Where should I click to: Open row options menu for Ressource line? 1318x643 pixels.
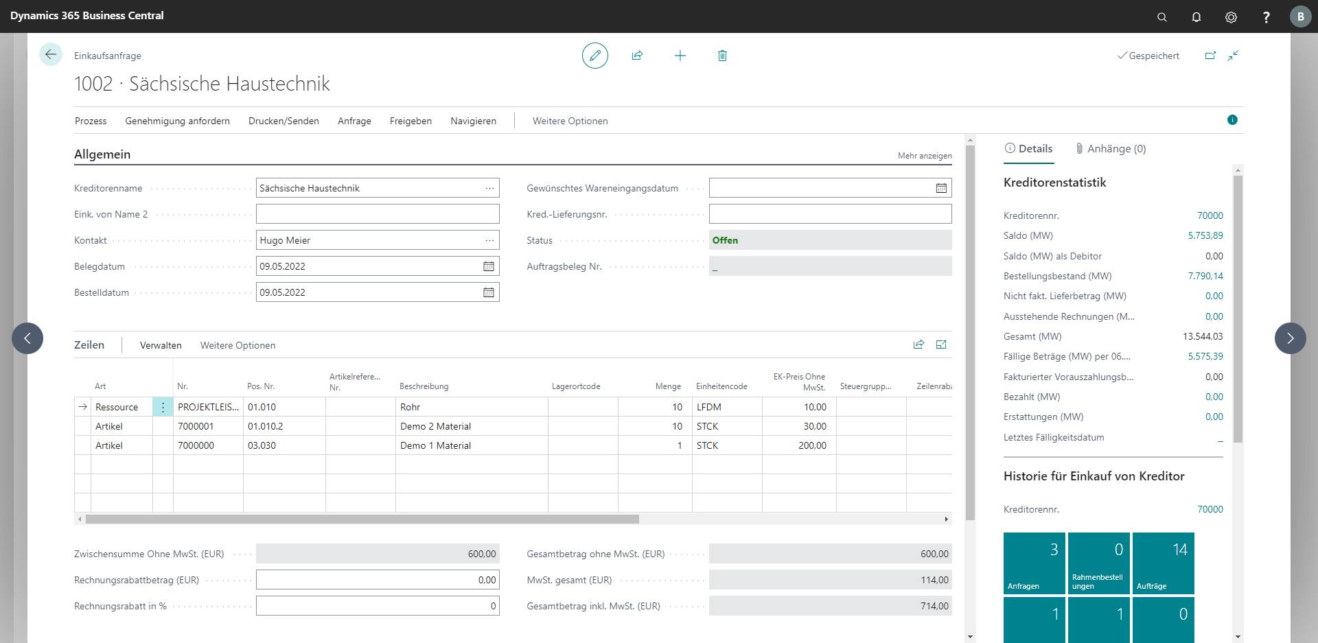(163, 407)
